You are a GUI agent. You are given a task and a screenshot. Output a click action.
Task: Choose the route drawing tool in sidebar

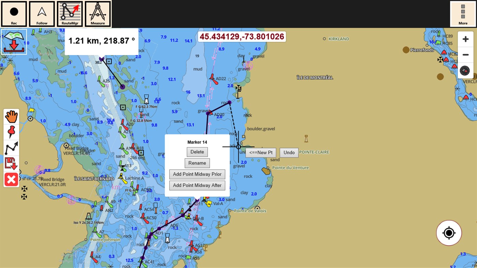[11, 148]
